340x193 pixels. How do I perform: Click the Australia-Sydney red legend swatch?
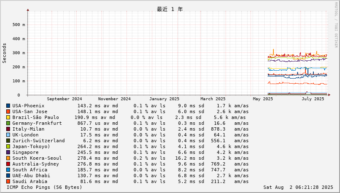pyautogui.click(x=8, y=164)
